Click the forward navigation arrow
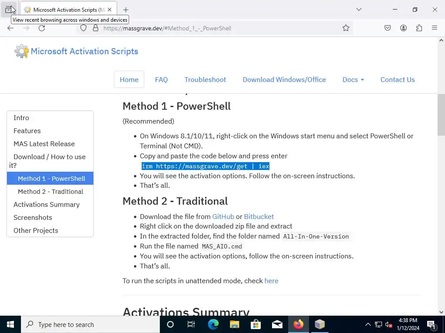Screen dimensions: 445x333 point(26,28)
